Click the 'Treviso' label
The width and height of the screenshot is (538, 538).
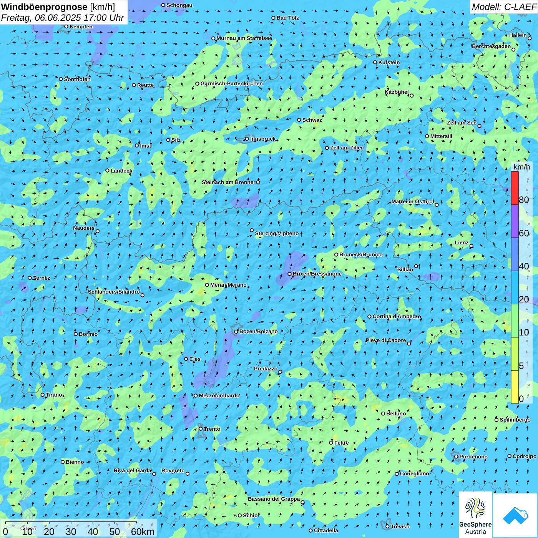tap(400, 526)
